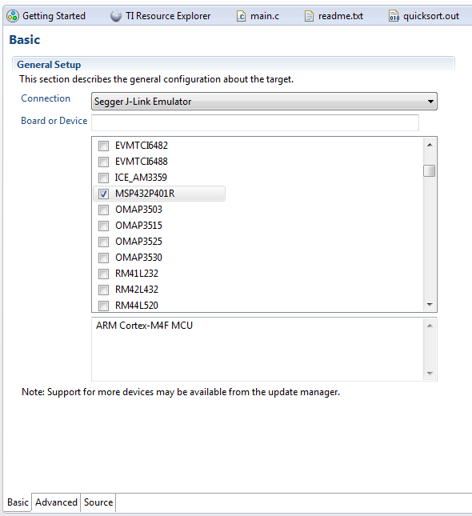Click the device list scrollbar thumb

tap(430, 170)
